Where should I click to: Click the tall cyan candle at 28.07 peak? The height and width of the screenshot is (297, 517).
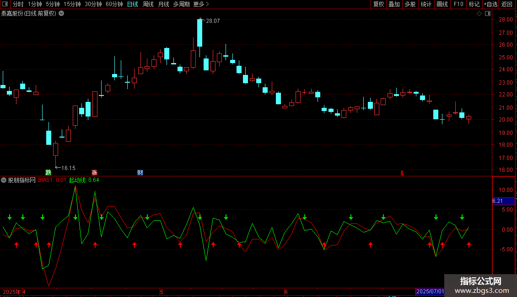coord(199,33)
